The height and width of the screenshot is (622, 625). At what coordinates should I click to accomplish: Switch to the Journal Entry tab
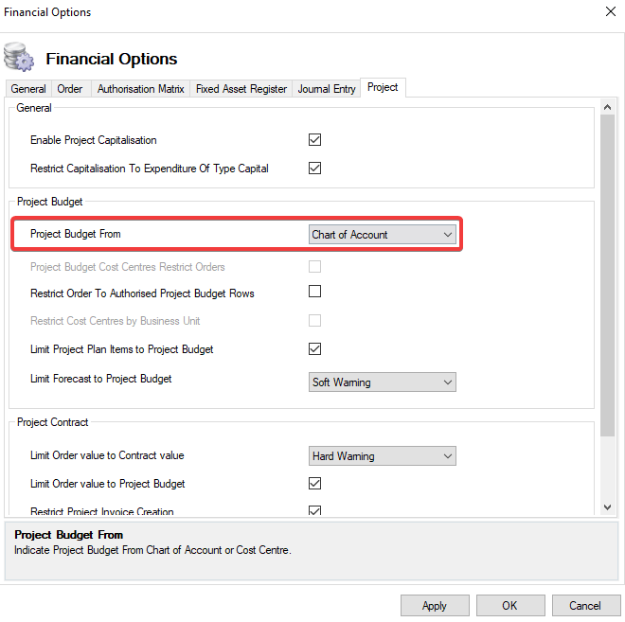tap(327, 89)
